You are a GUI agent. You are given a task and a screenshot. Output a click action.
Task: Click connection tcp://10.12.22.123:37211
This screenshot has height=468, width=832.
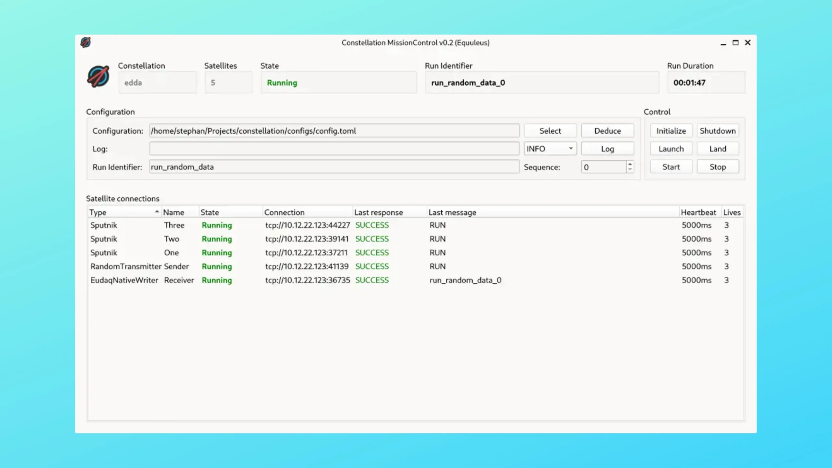[306, 253]
